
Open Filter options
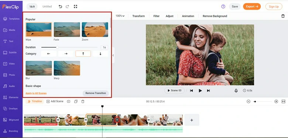coord(156,16)
